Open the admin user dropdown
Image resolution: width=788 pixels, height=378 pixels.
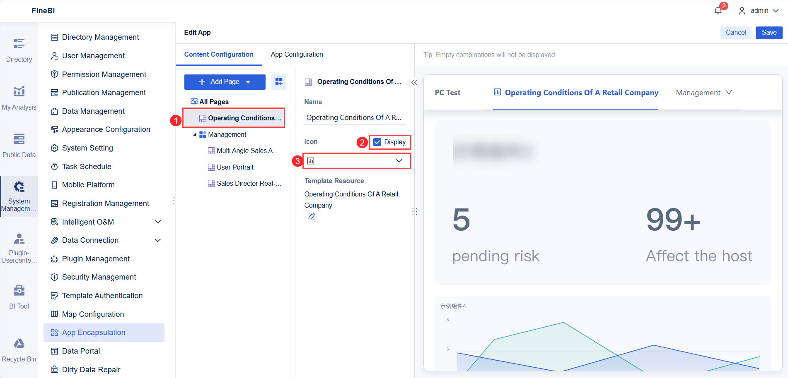click(x=759, y=11)
